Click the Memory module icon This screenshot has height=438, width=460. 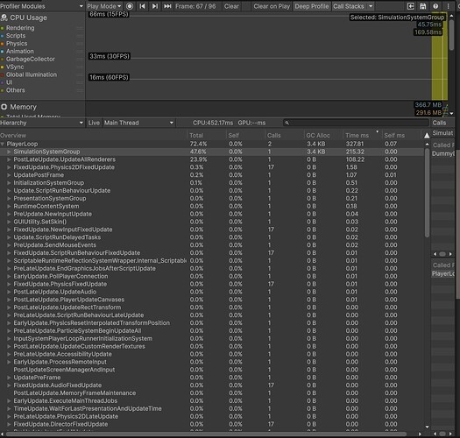click(x=4, y=107)
